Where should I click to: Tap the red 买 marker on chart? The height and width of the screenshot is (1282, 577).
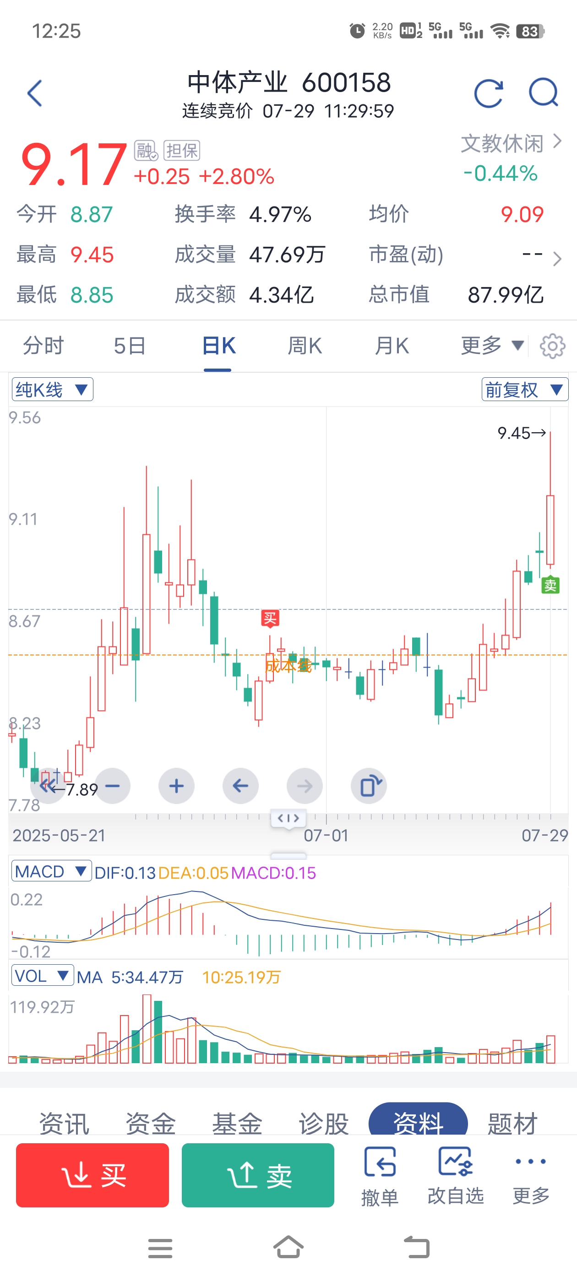pyautogui.click(x=270, y=618)
